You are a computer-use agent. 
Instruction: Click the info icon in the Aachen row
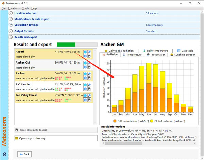coord(85,78)
